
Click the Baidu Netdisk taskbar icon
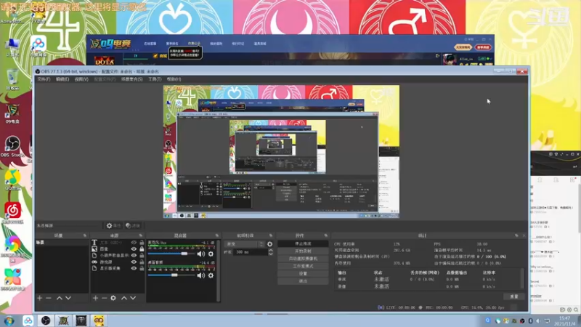(28, 320)
